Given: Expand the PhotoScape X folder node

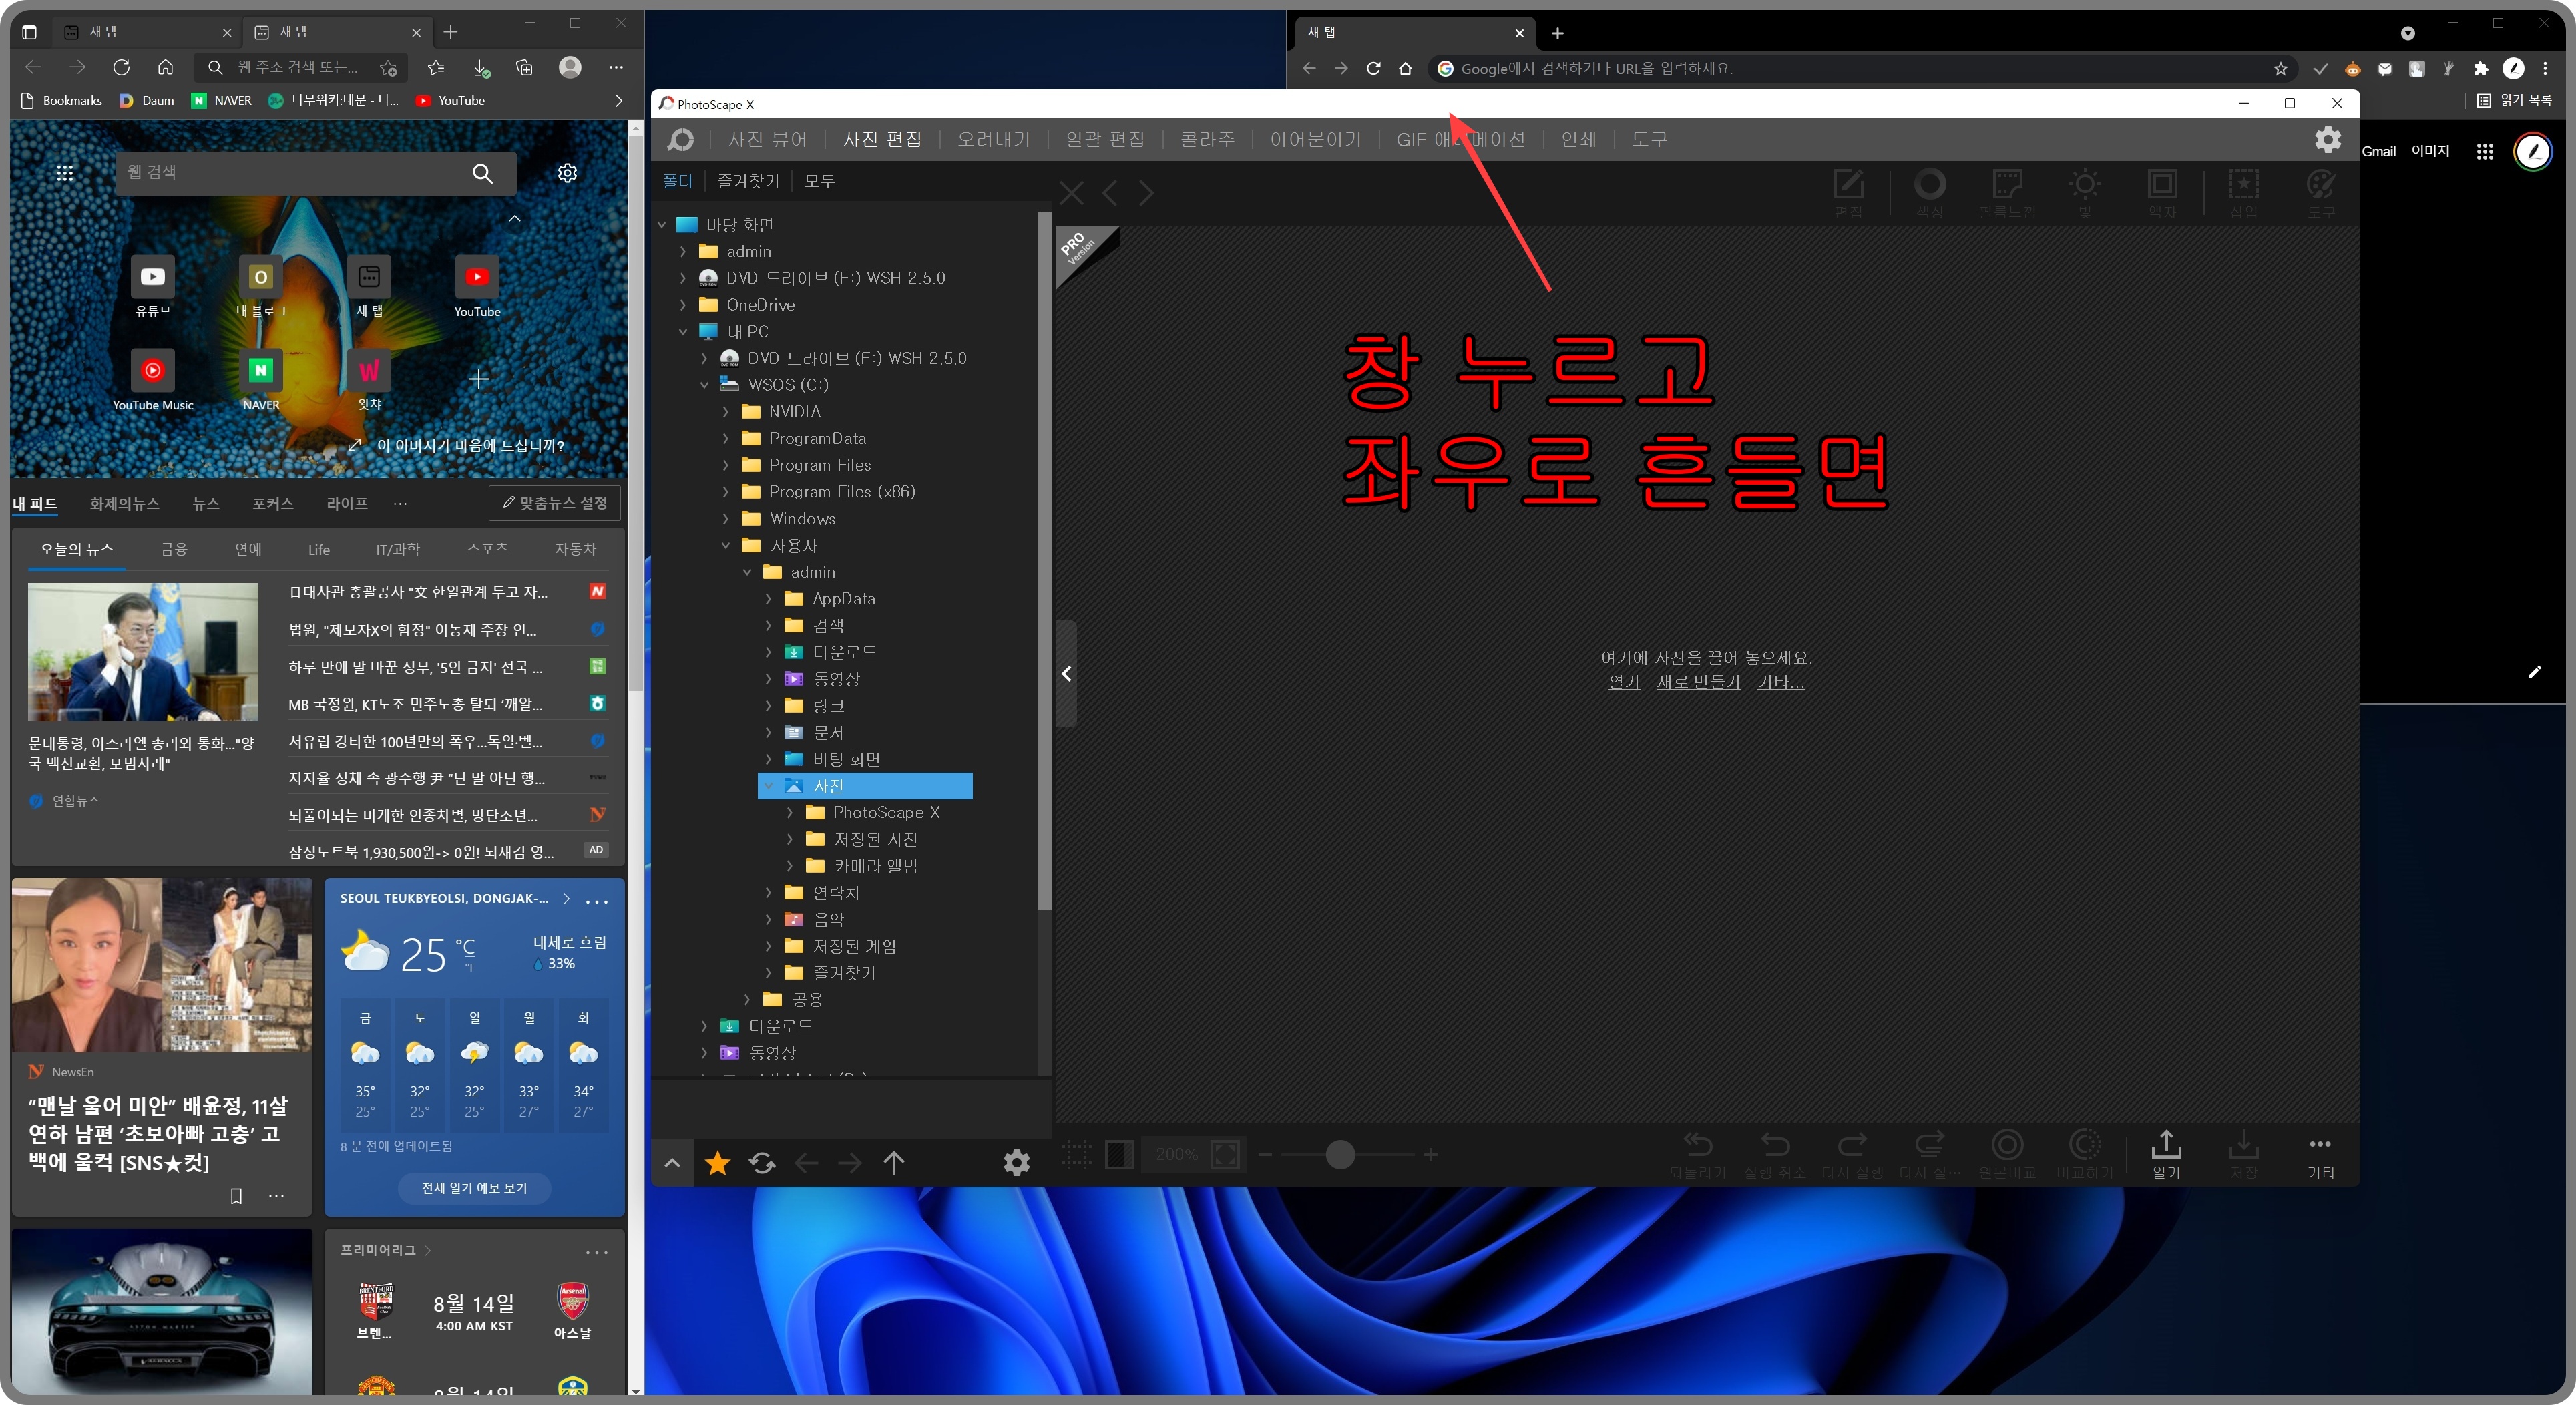Looking at the screenshot, I should coord(789,813).
